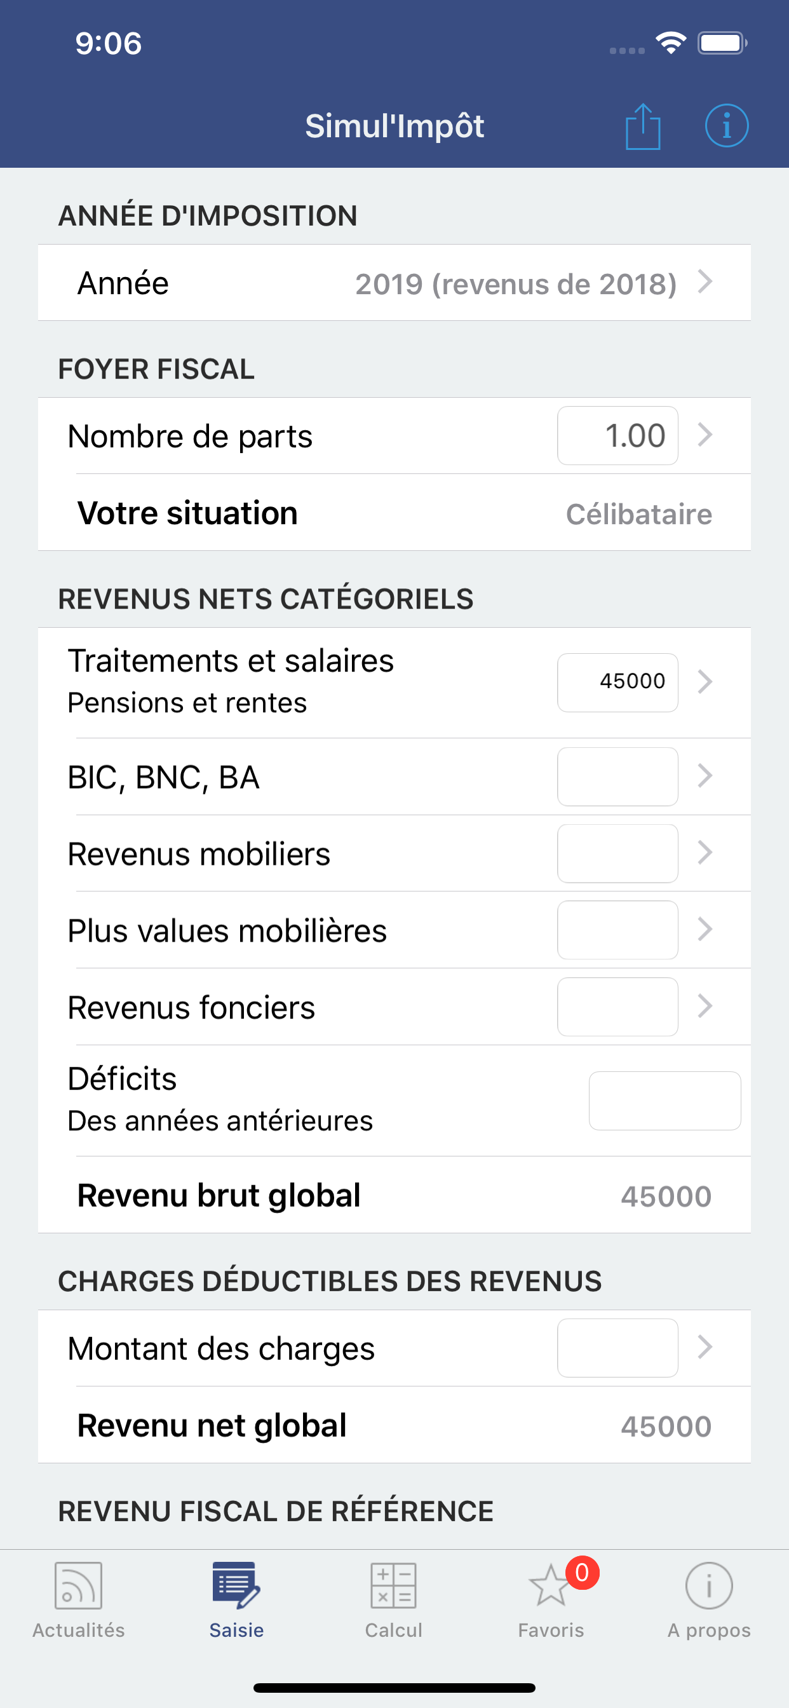Click the Déficits des années antérieures field
This screenshot has width=789, height=1708.
click(664, 1100)
